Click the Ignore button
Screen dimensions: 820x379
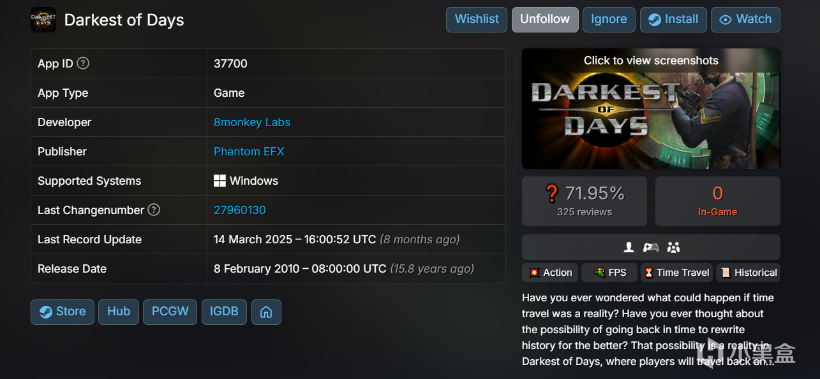pos(609,19)
